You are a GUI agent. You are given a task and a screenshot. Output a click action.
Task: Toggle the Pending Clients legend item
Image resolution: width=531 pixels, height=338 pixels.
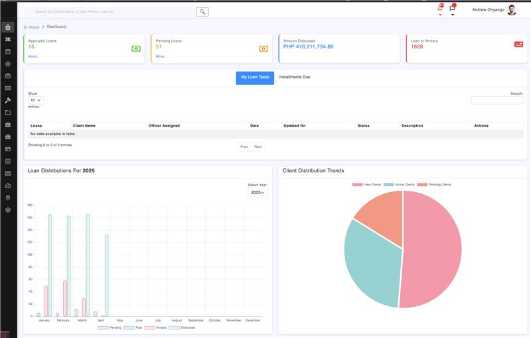434,184
